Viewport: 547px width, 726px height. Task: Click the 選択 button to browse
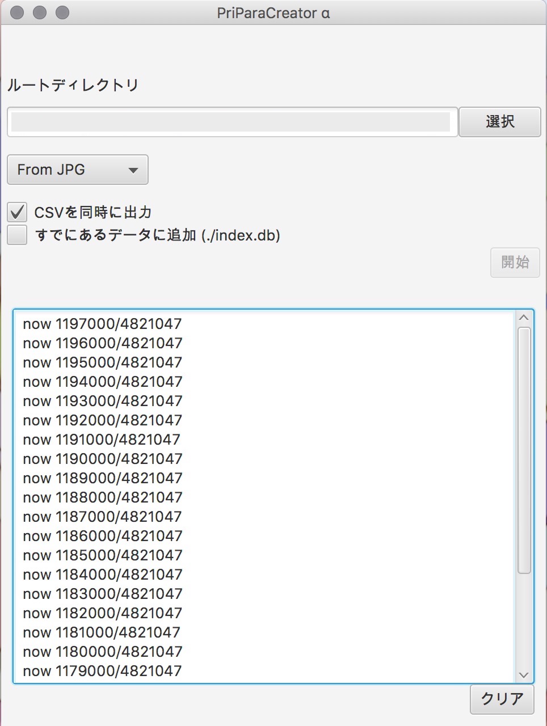[499, 121]
